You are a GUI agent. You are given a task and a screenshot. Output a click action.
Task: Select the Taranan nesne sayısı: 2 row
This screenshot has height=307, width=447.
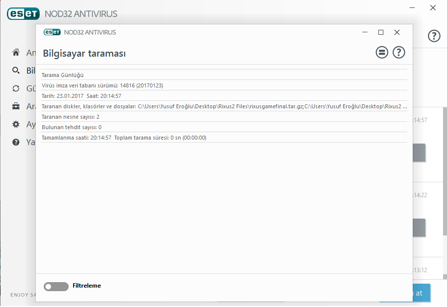tap(224, 117)
